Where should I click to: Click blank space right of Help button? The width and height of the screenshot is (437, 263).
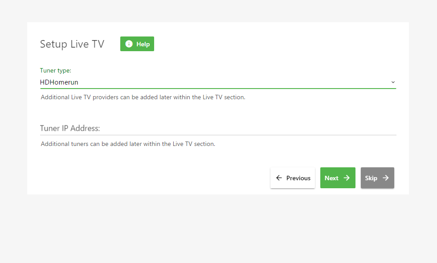(267, 44)
